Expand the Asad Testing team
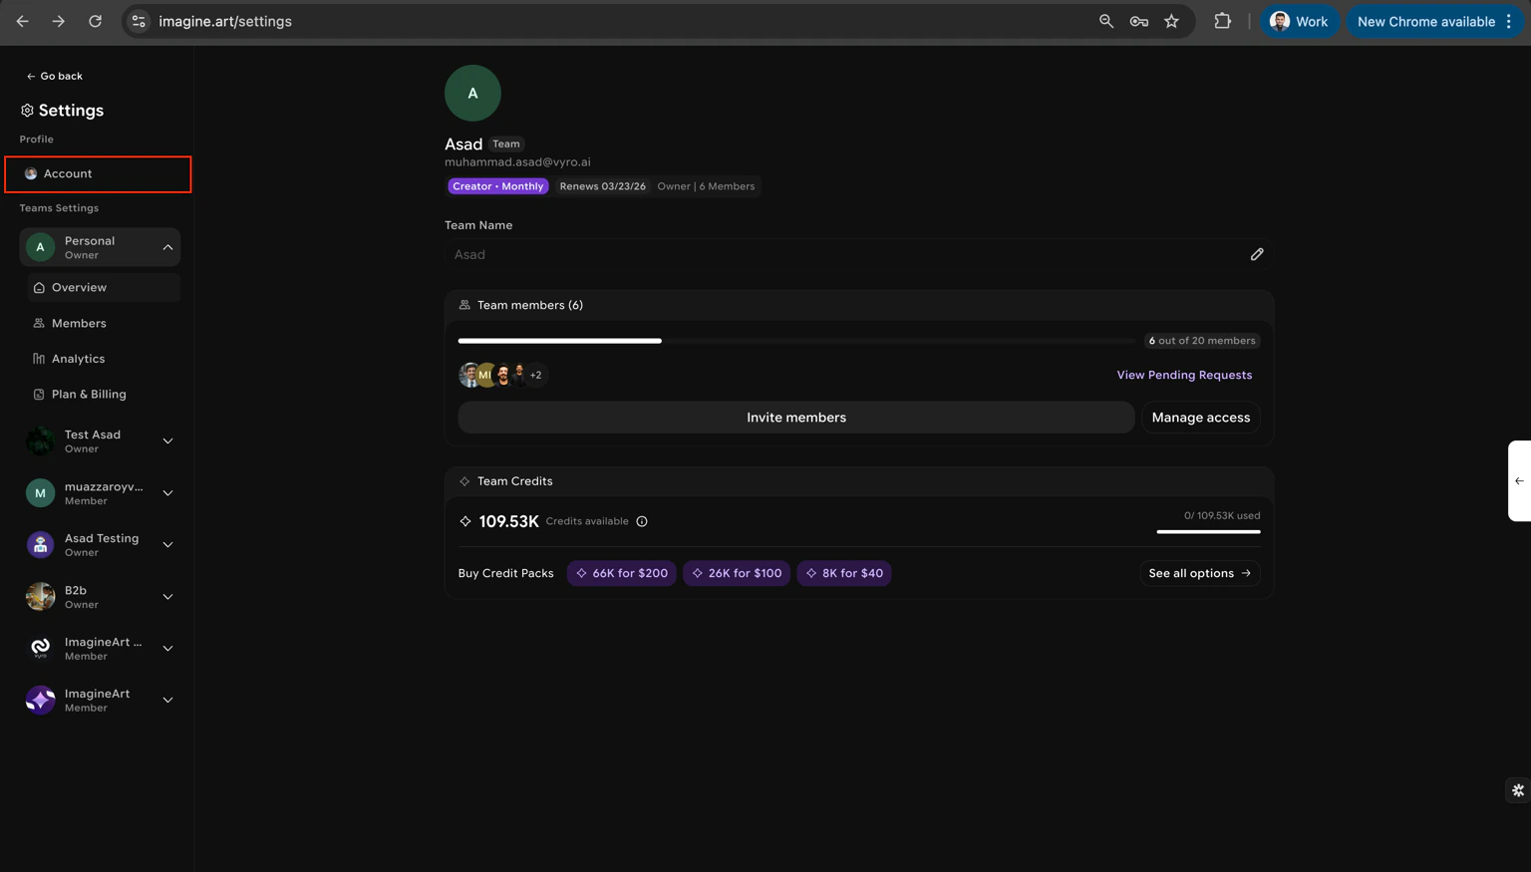Viewport: 1531px width, 872px height. 167,545
